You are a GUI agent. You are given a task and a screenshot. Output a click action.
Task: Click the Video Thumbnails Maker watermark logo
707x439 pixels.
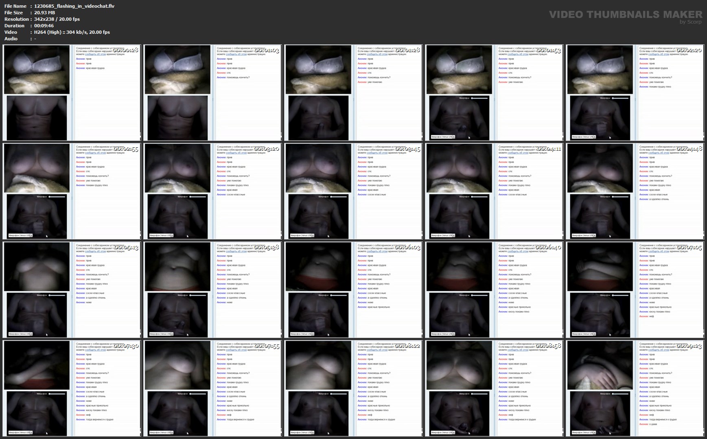[625, 16]
